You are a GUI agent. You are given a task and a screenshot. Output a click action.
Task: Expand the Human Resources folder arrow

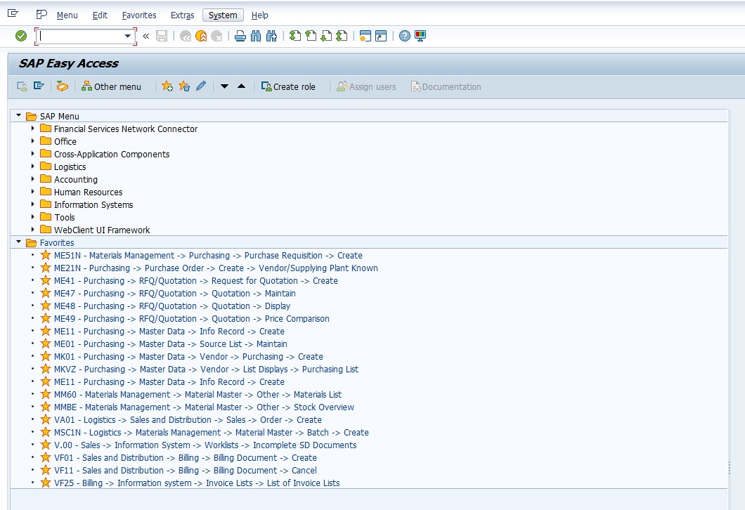click(32, 191)
